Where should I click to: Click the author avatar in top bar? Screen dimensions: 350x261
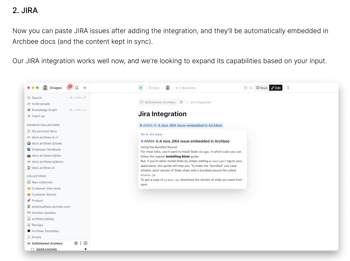point(168,88)
